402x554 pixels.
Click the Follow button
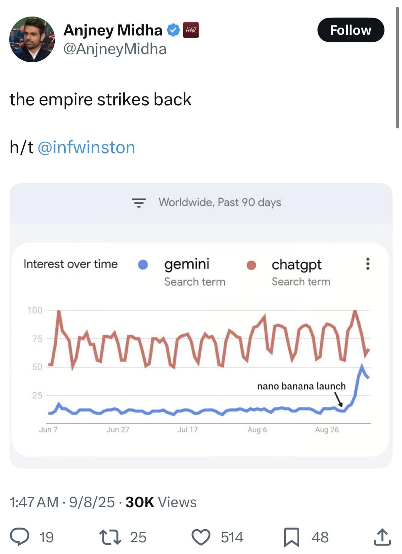[350, 30]
